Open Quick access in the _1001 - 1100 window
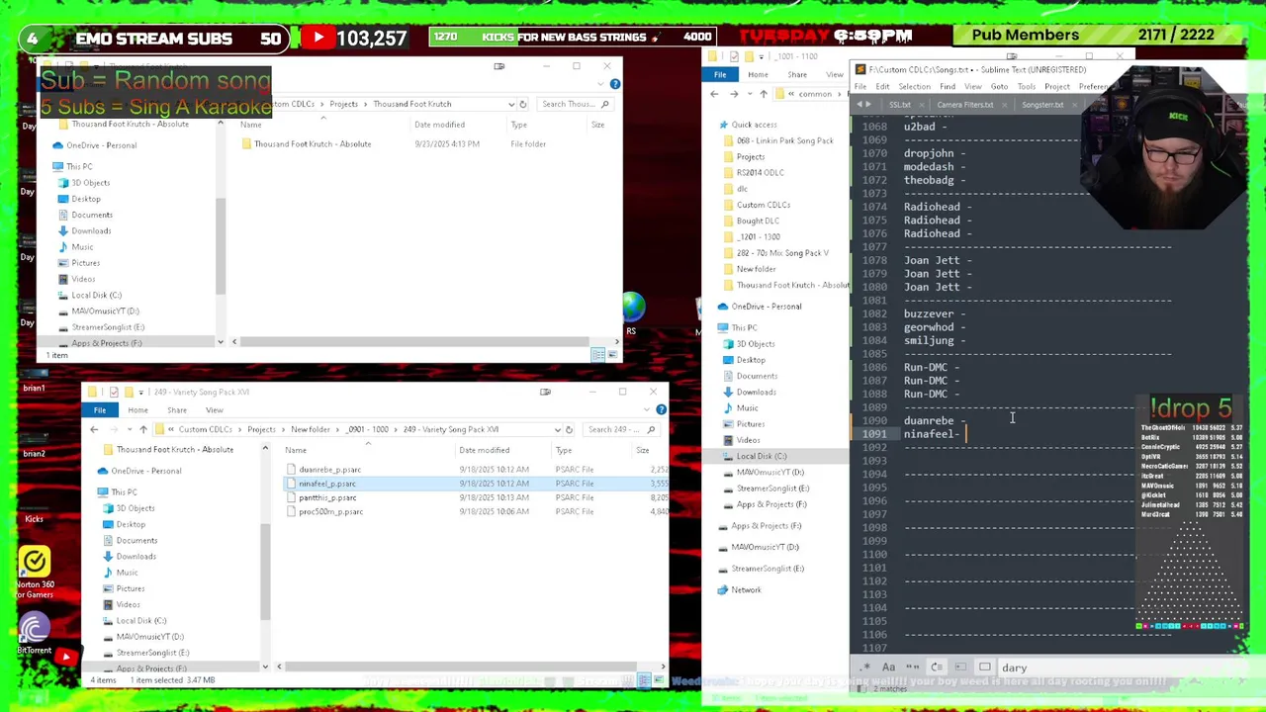The height and width of the screenshot is (712, 1266). click(x=754, y=125)
